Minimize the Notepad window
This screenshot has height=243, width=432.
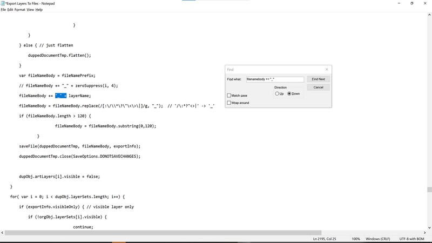coord(399,3)
